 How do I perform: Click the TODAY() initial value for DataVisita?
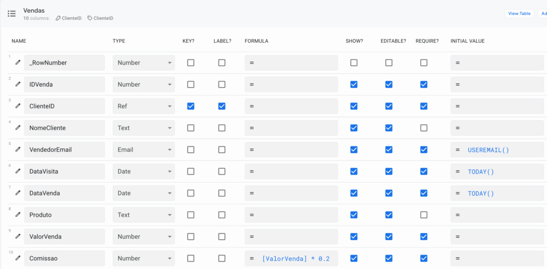coord(497,172)
